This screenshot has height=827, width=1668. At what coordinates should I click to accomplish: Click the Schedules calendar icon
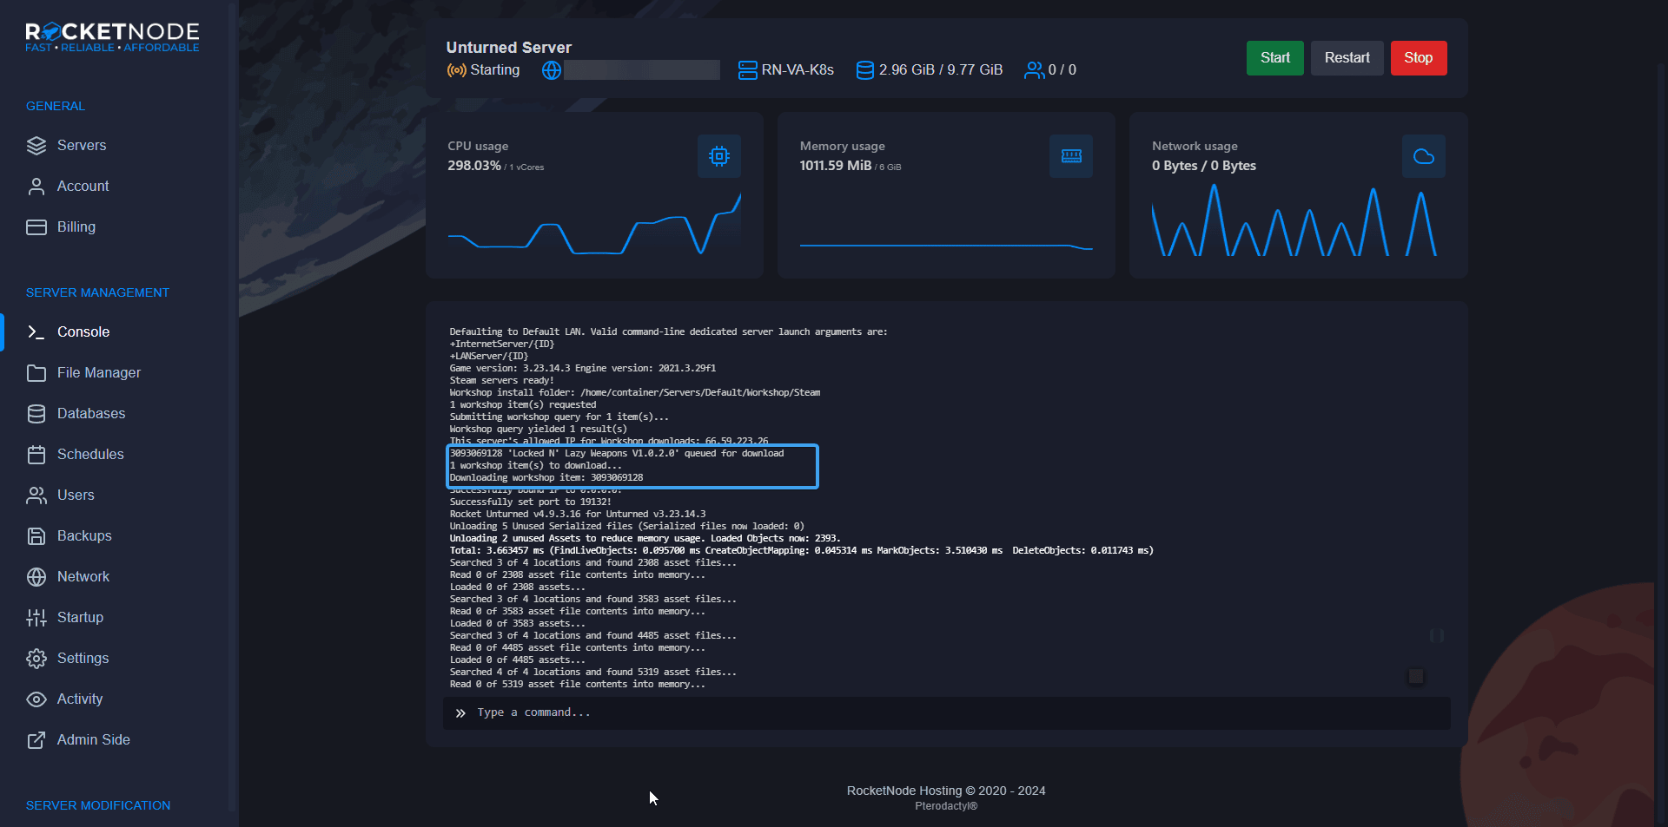click(x=36, y=455)
